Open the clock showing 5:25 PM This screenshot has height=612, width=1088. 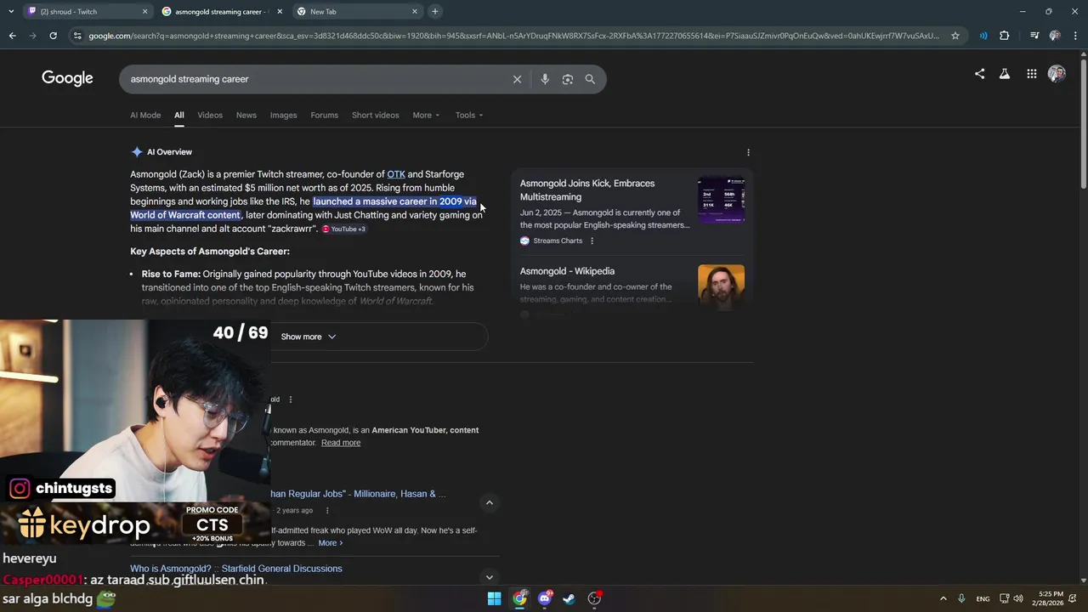[1051, 598]
